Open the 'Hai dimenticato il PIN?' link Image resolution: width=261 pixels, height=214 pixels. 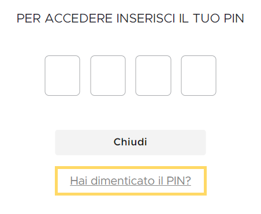click(130, 181)
